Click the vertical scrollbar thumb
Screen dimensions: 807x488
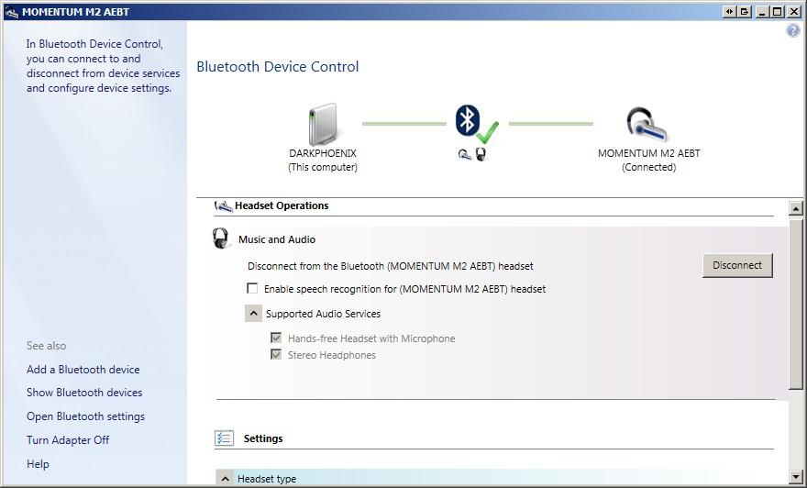tap(796, 304)
